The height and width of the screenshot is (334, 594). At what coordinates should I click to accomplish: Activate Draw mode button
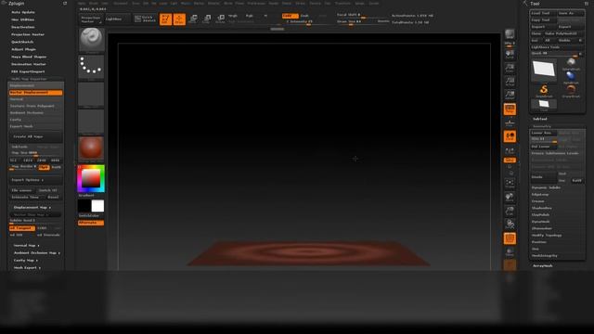pyautogui.click(x=179, y=19)
